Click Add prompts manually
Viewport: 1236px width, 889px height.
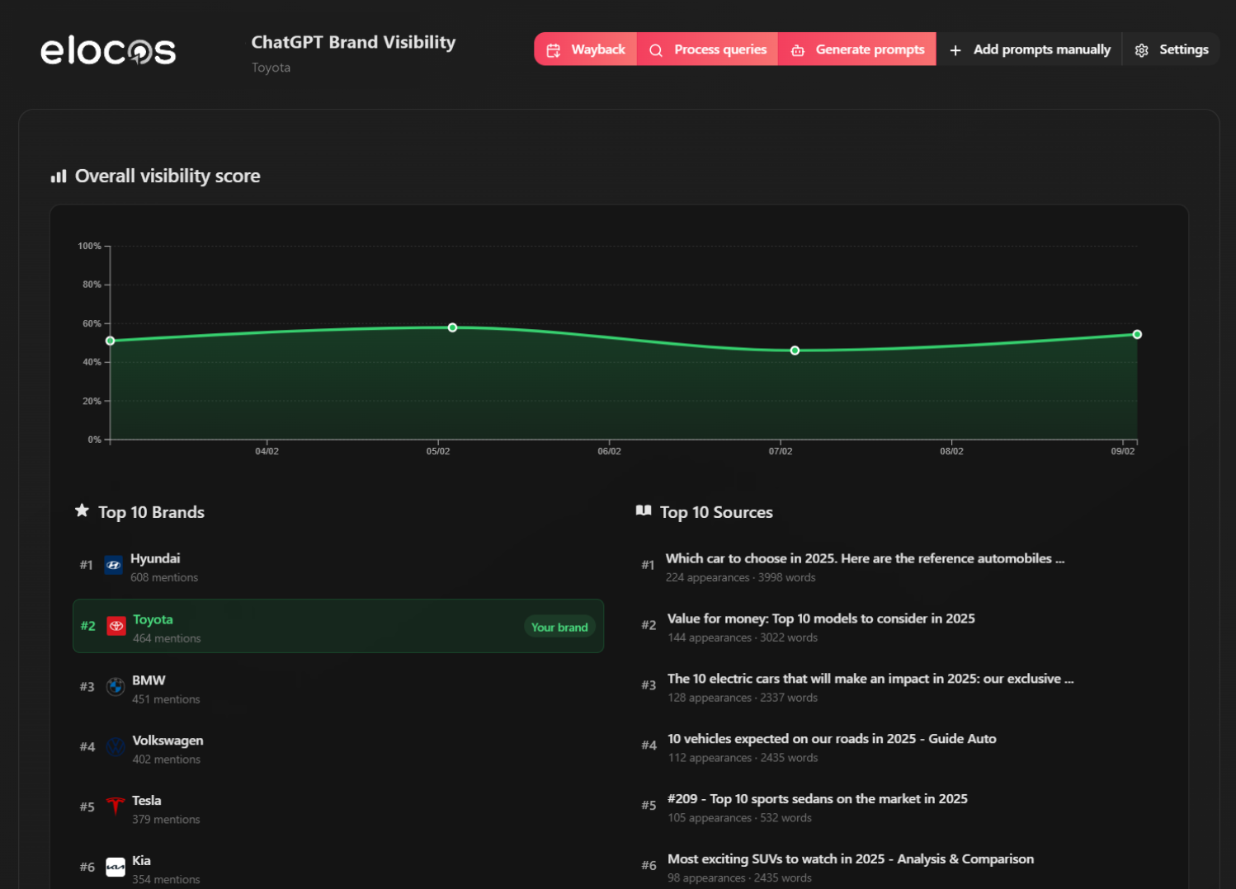click(x=1030, y=49)
